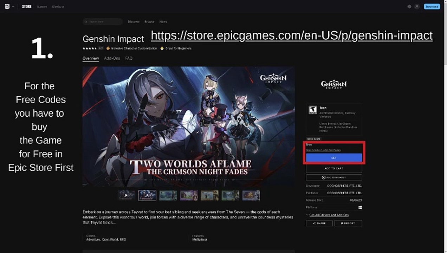The height and width of the screenshot is (253, 447).
Task: Go to the Discover page
Action: point(134,22)
